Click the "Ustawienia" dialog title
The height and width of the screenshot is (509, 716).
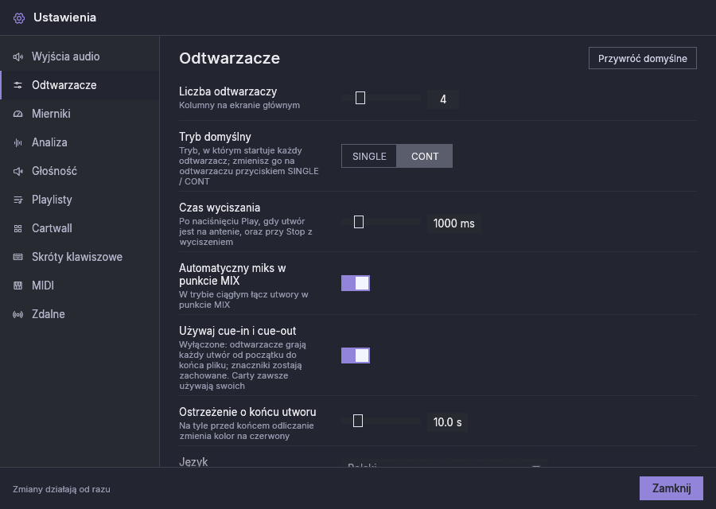tap(65, 17)
